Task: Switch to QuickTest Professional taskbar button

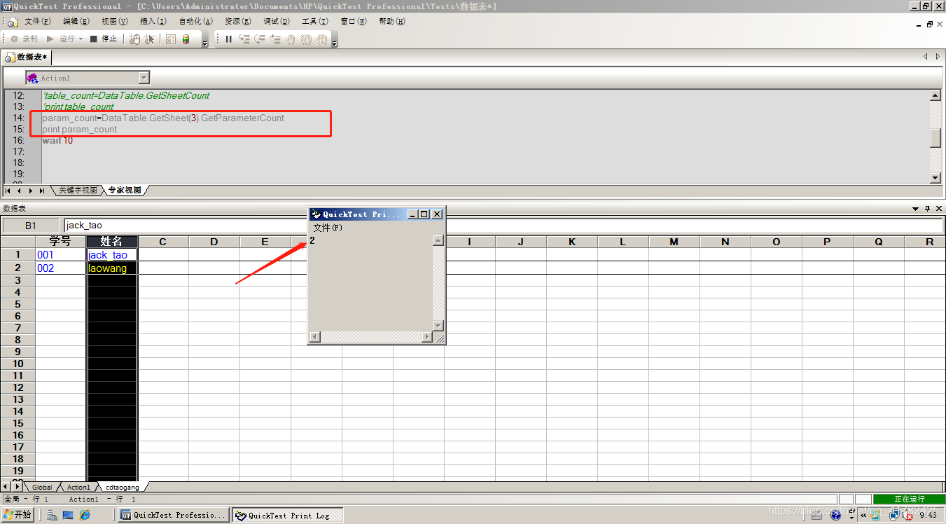Action: click(173, 515)
